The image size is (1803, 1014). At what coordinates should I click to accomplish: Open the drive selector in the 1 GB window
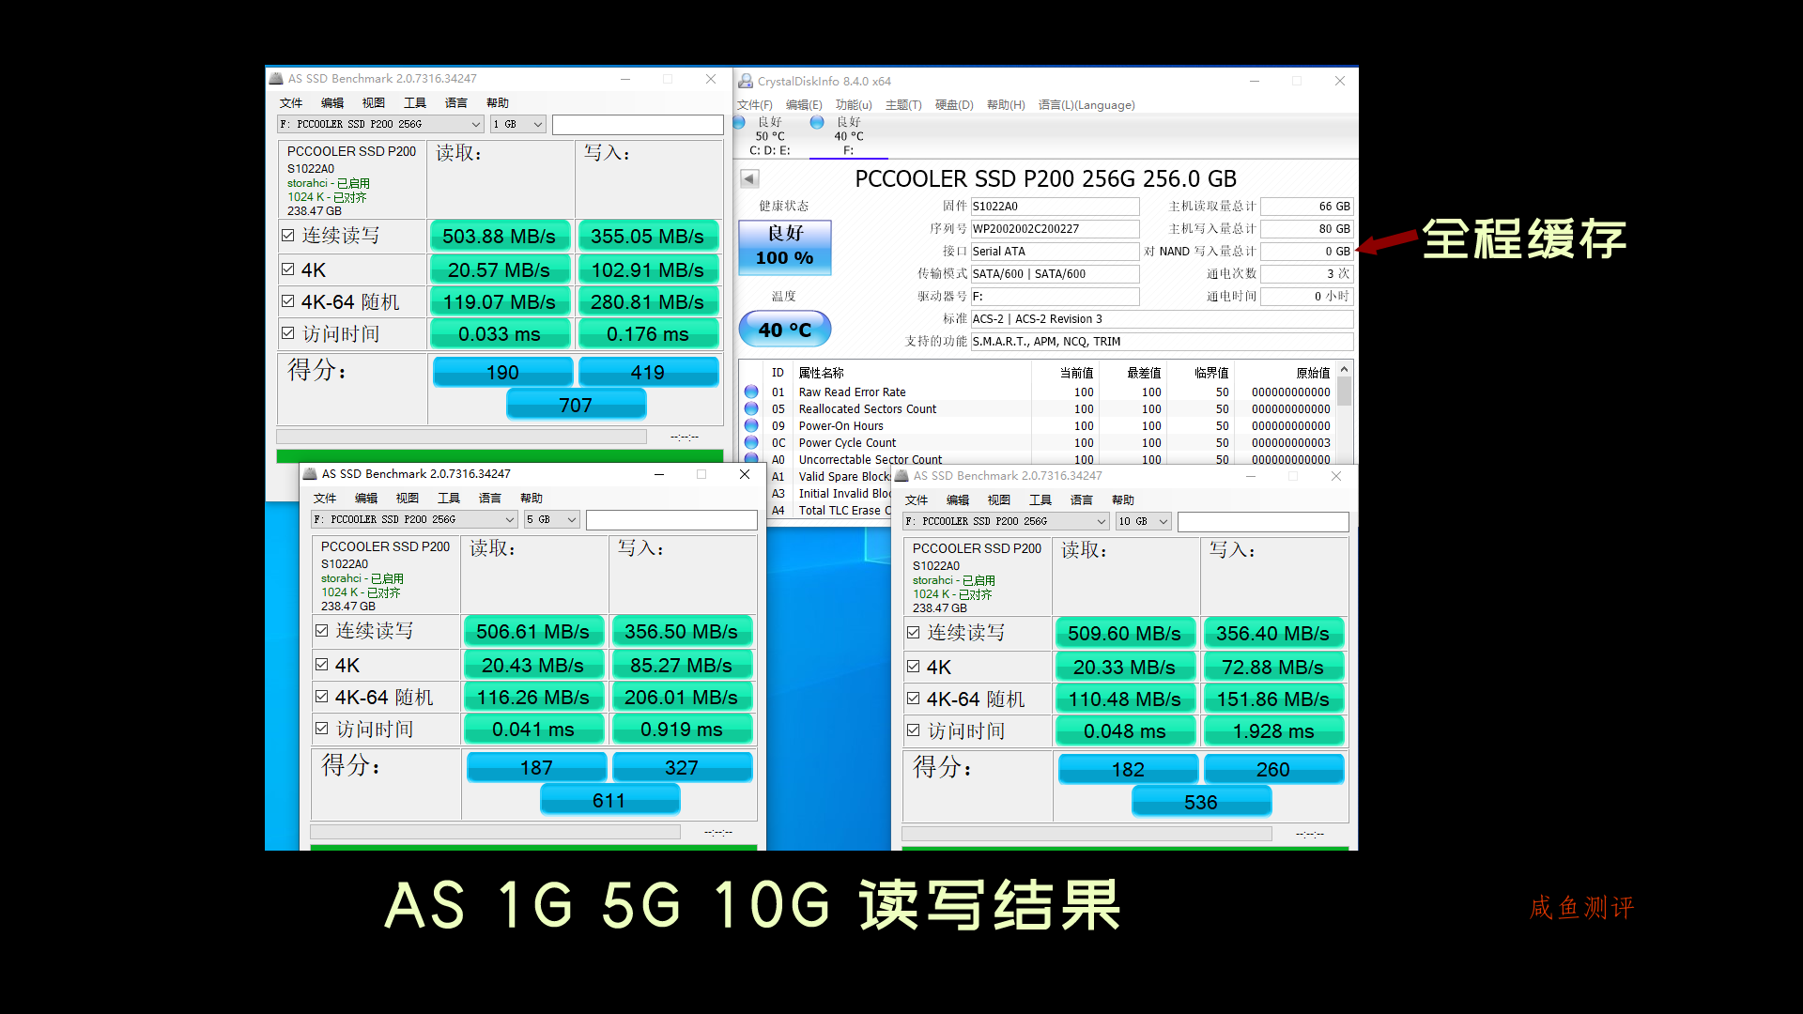(380, 124)
